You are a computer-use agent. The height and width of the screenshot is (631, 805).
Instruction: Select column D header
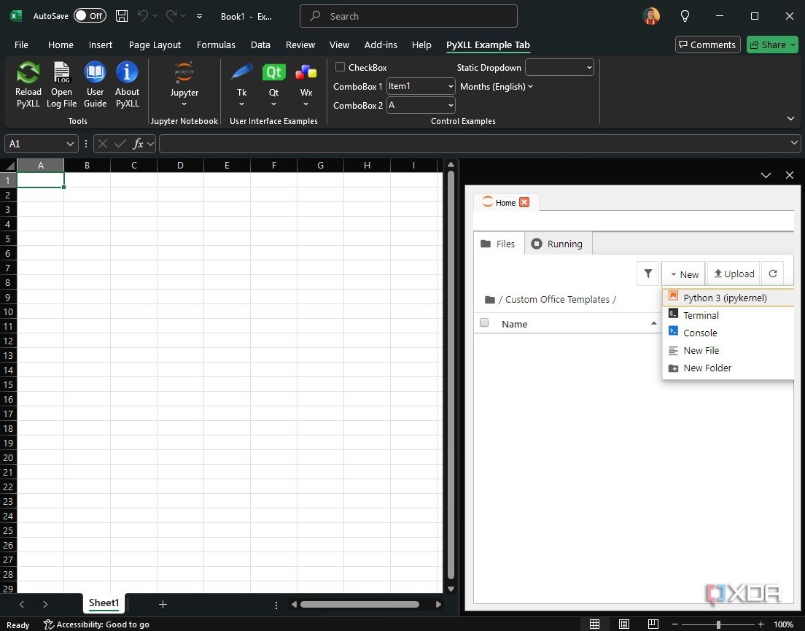[x=180, y=166]
